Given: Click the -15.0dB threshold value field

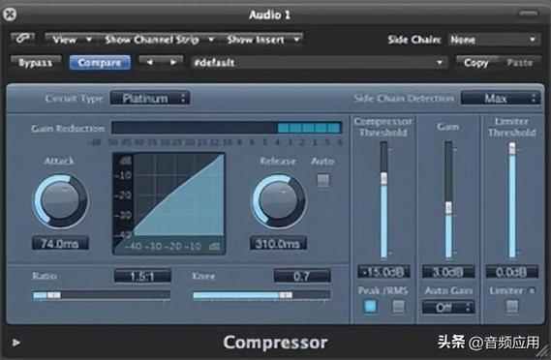Looking at the screenshot, I should pyautogui.click(x=383, y=272).
